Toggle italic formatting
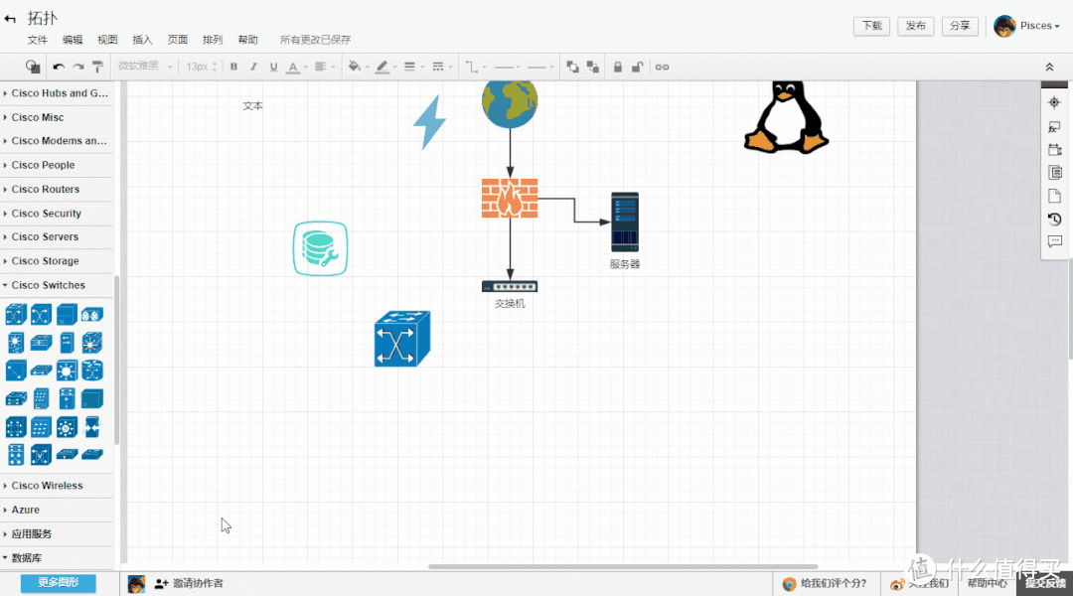The width and height of the screenshot is (1073, 596). 253,68
